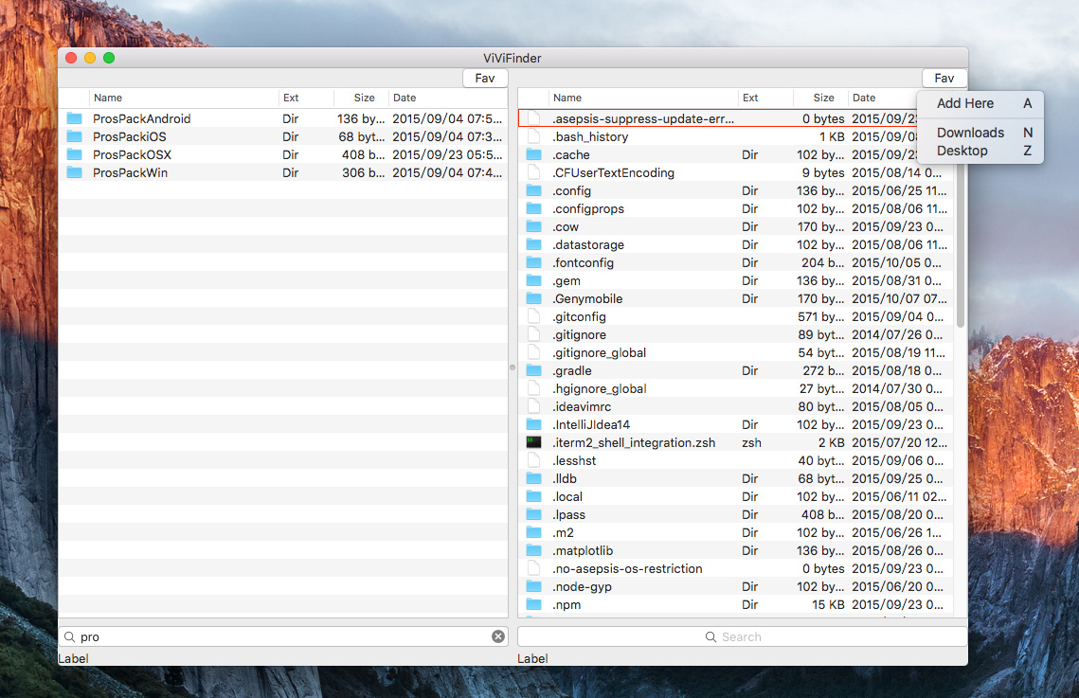Image resolution: width=1079 pixels, height=698 pixels.
Task: Sort left pane by Name column header
Action: pyautogui.click(x=185, y=98)
